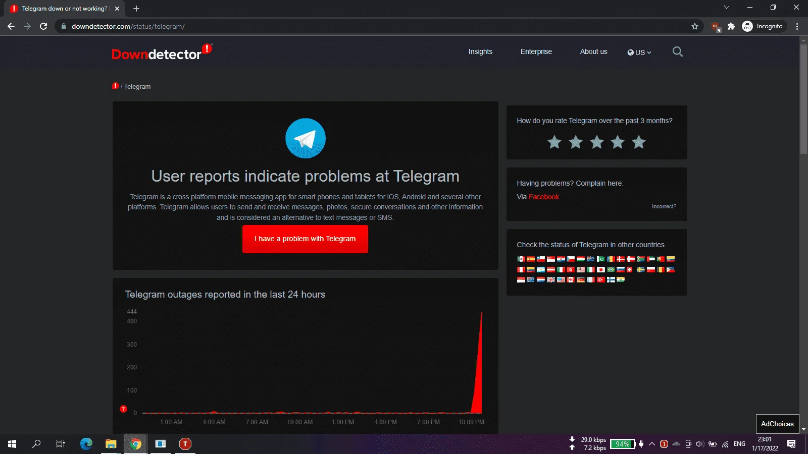Select the Pakistan flag

pos(601,259)
